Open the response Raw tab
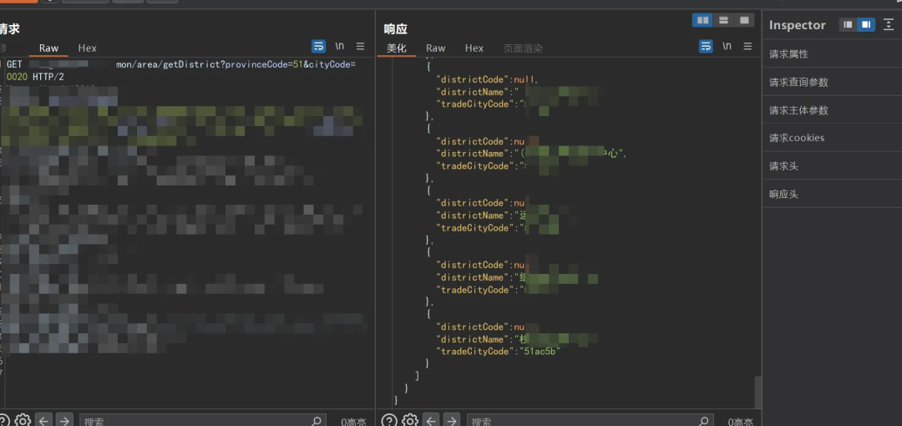 (435, 48)
